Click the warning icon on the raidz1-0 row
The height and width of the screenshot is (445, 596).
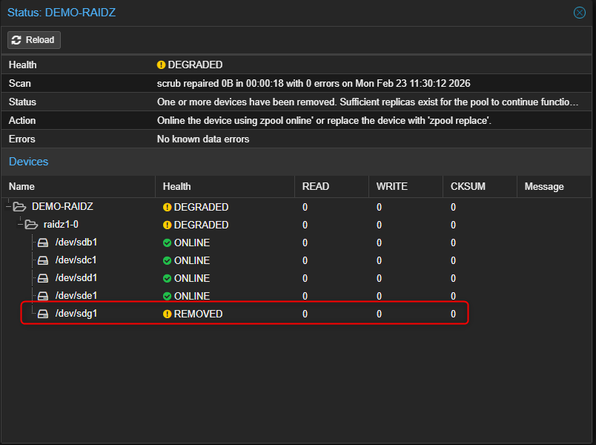tap(167, 224)
